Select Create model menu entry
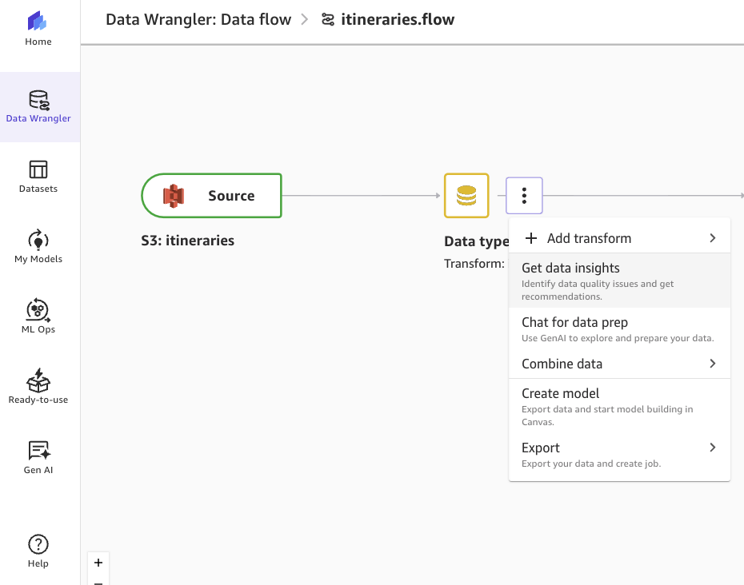This screenshot has height=585, width=744. click(x=619, y=406)
